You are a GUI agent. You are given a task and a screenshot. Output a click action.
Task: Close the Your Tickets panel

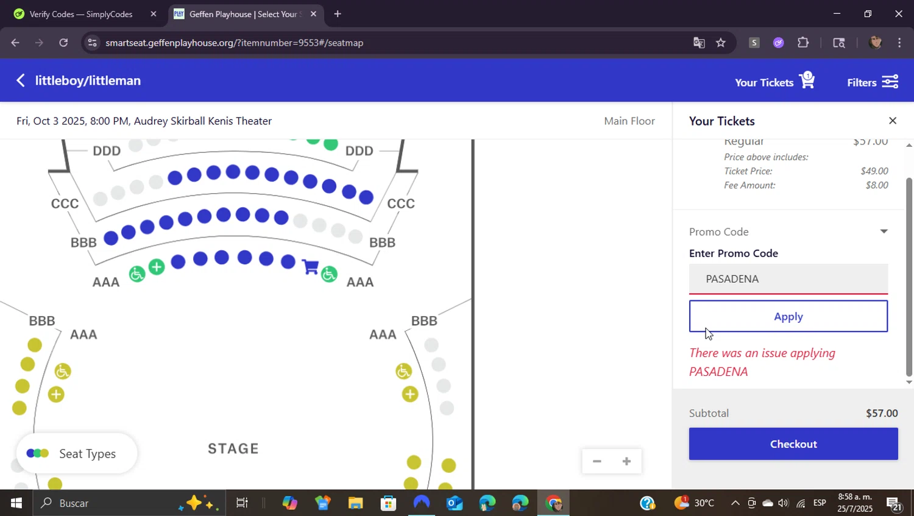(893, 121)
